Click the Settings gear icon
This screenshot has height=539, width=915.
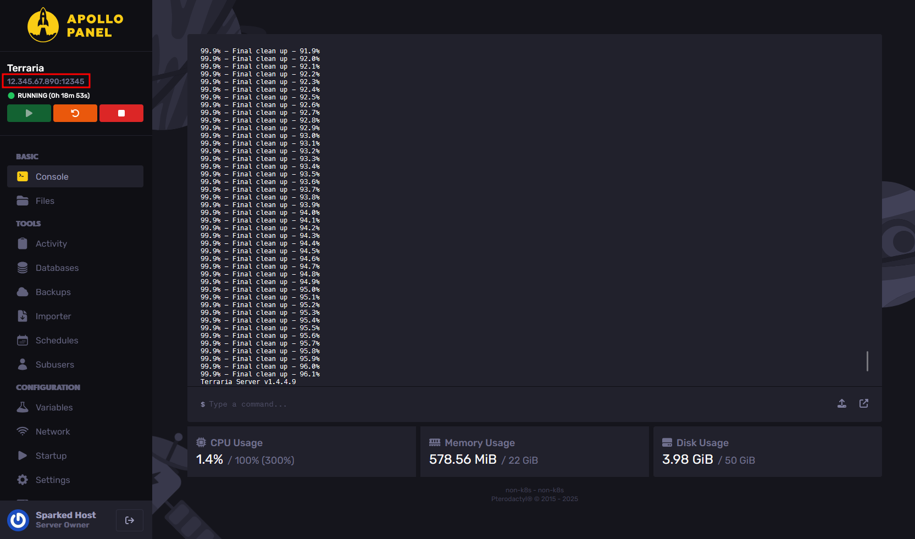(23, 480)
